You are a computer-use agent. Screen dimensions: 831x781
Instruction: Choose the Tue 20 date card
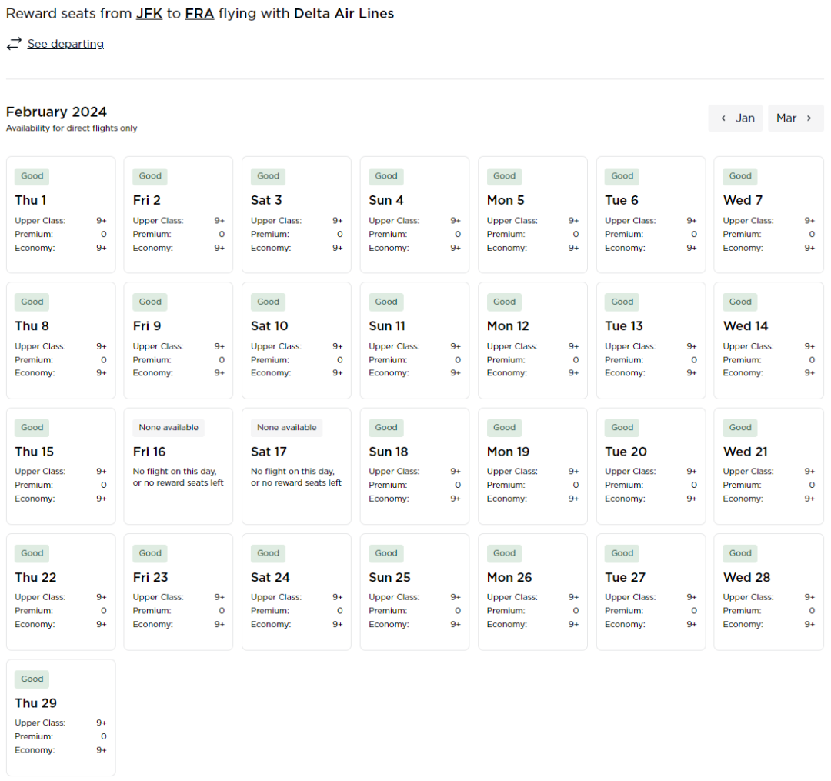[650, 466]
